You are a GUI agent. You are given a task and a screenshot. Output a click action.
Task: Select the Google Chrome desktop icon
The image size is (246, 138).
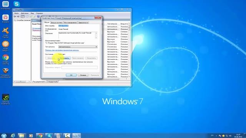pyautogui.click(x=5, y=59)
